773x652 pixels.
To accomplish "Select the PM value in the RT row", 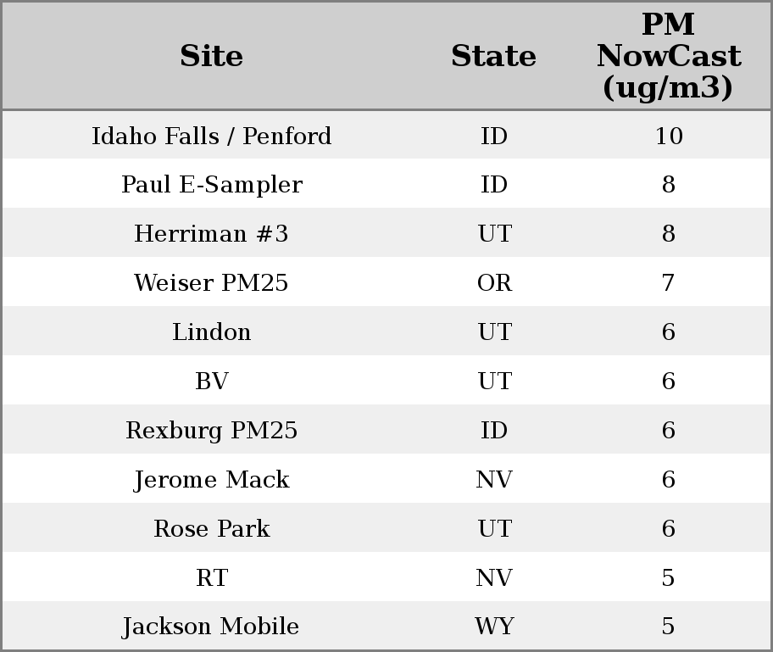I will click(668, 578).
